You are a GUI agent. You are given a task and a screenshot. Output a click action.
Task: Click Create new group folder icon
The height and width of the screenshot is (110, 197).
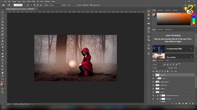(x=186, y=104)
